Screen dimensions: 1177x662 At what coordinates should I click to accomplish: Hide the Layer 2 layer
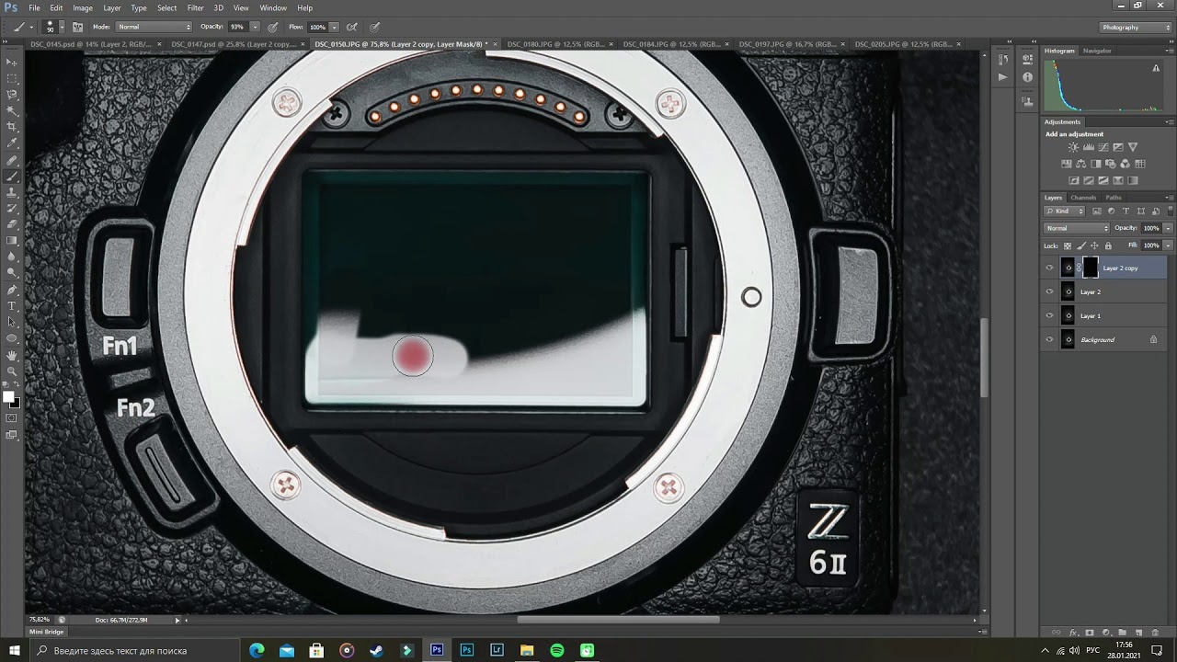1049,291
